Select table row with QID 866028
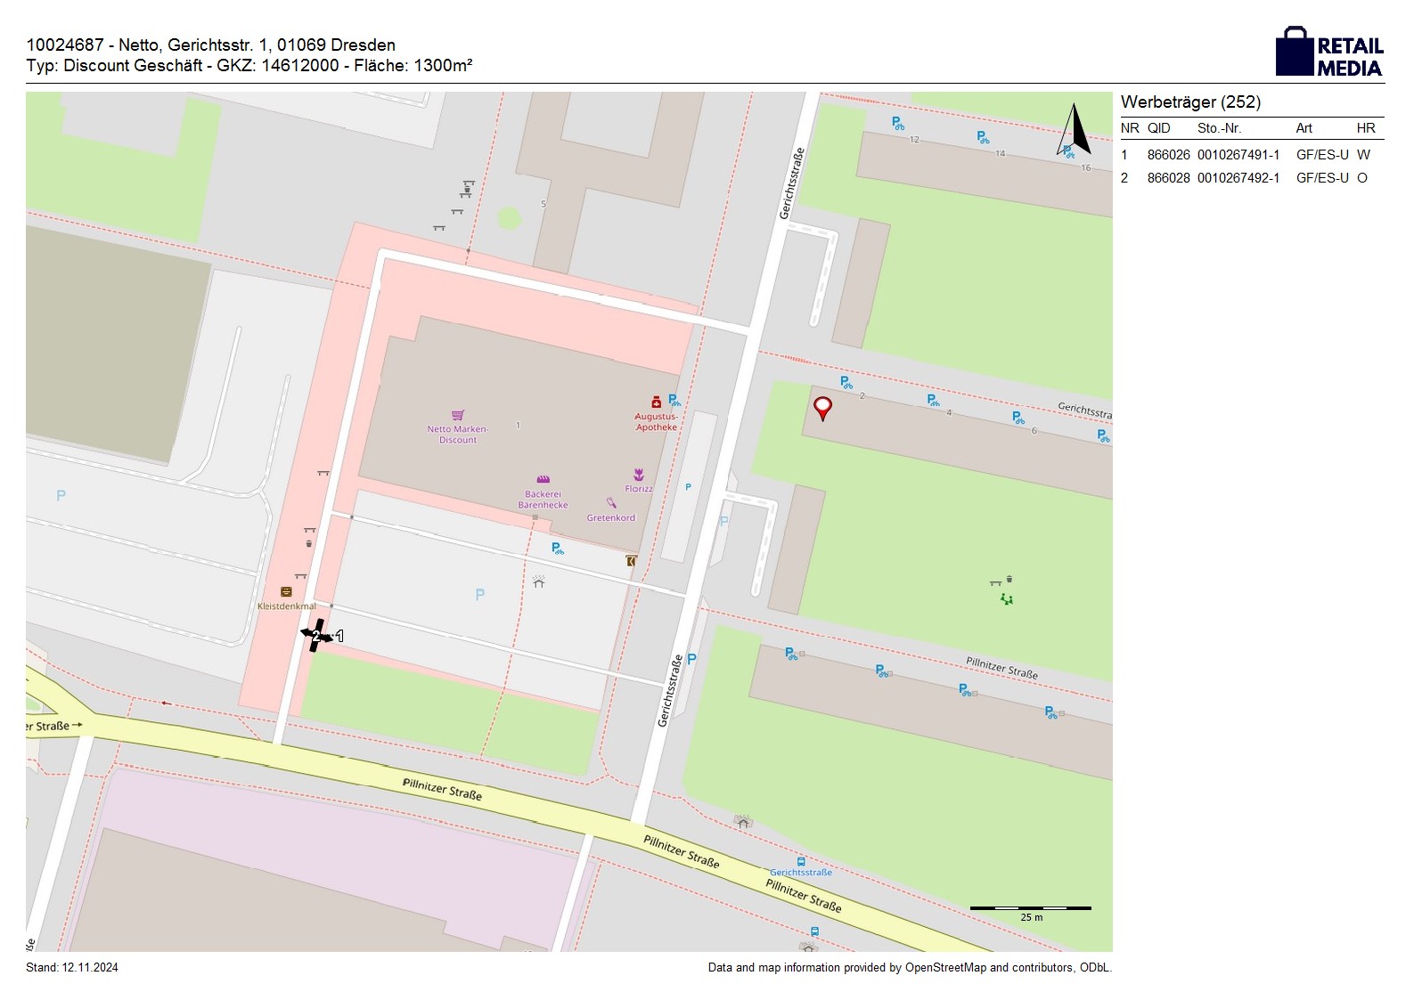The width and height of the screenshot is (1414, 1000). tap(1251, 178)
